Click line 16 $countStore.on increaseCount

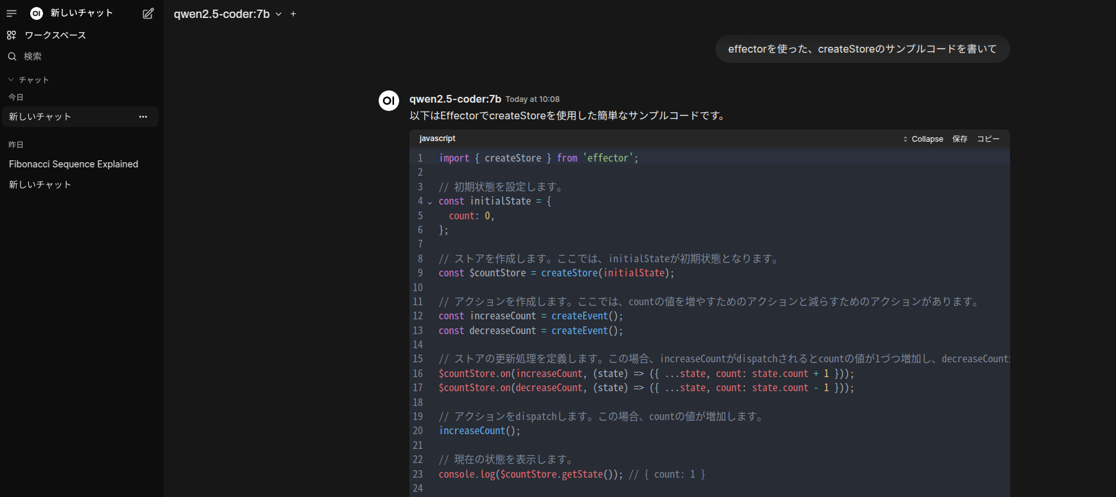coord(646,374)
